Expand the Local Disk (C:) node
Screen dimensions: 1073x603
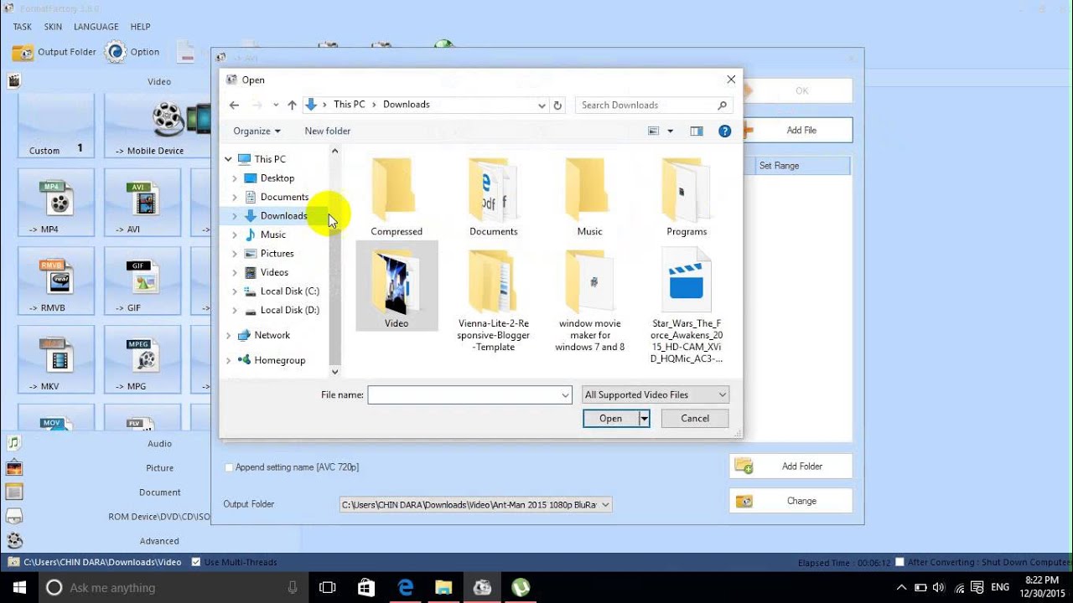pyautogui.click(x=235, y=291)
